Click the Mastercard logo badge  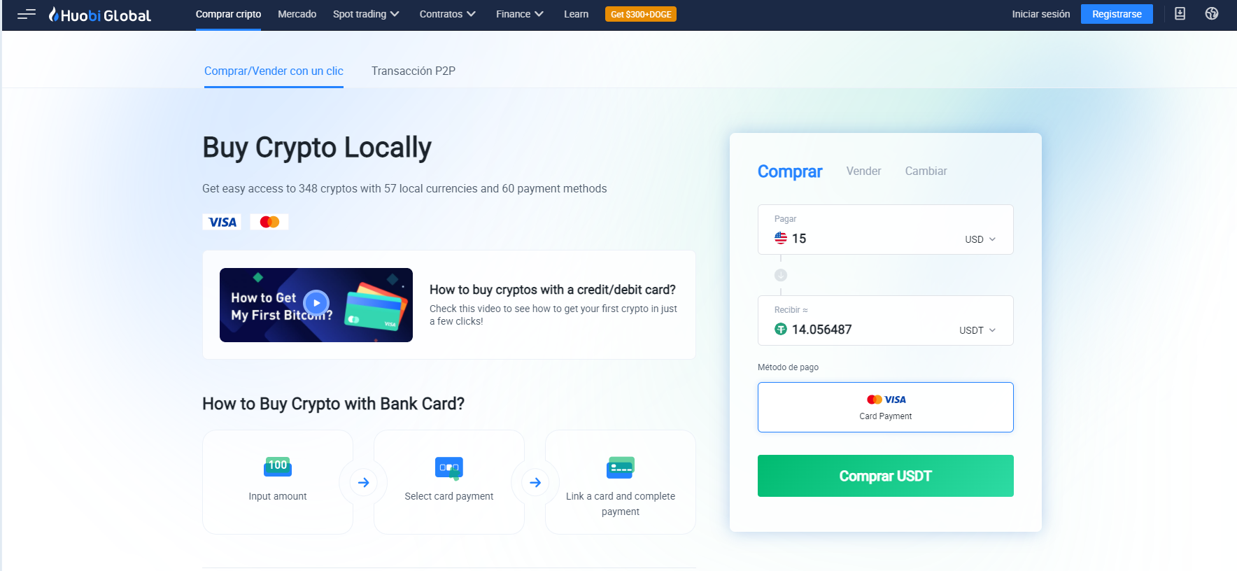pos(269,222)
